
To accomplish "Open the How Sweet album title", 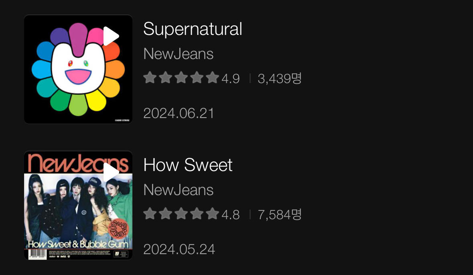I will click(x=188, y=165).
